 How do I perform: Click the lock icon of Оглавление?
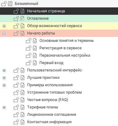(16, 18)
